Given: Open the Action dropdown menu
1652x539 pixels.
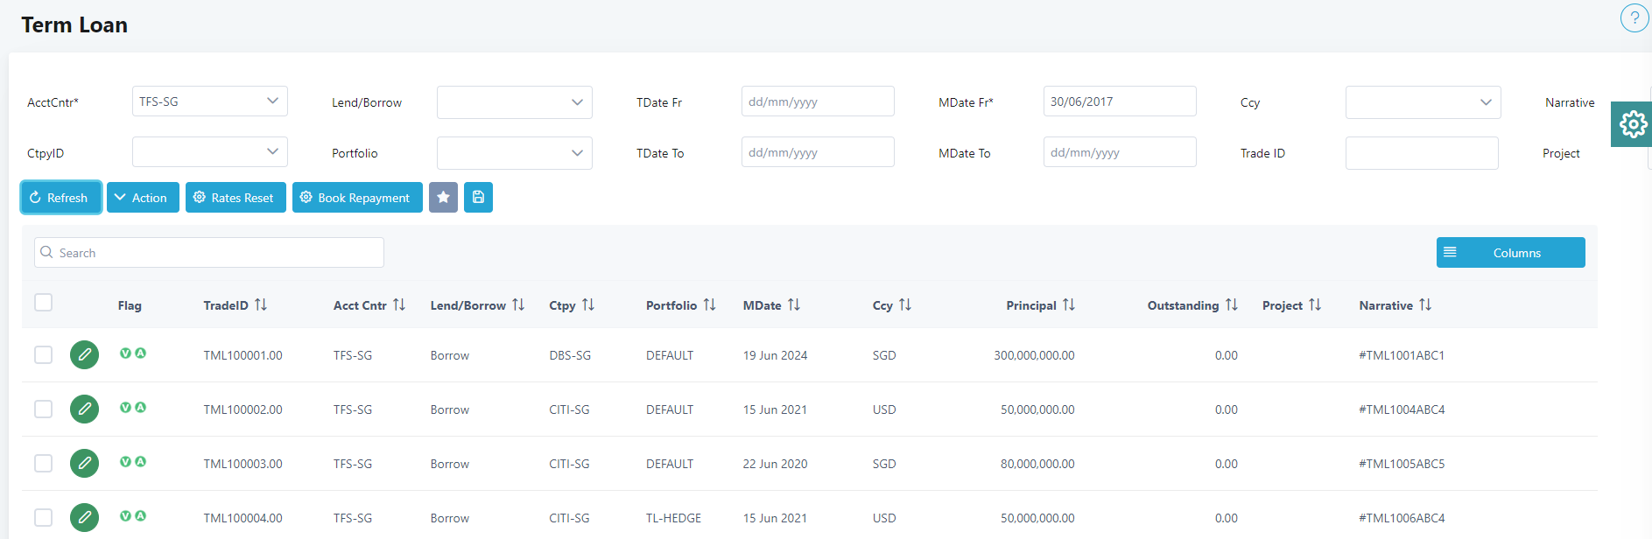Looking at the screenshot, I should pyautogui.click(x=143, y=198).
